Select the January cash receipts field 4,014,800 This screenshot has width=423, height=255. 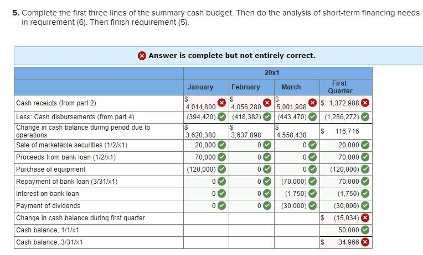[x=206, y=103]
